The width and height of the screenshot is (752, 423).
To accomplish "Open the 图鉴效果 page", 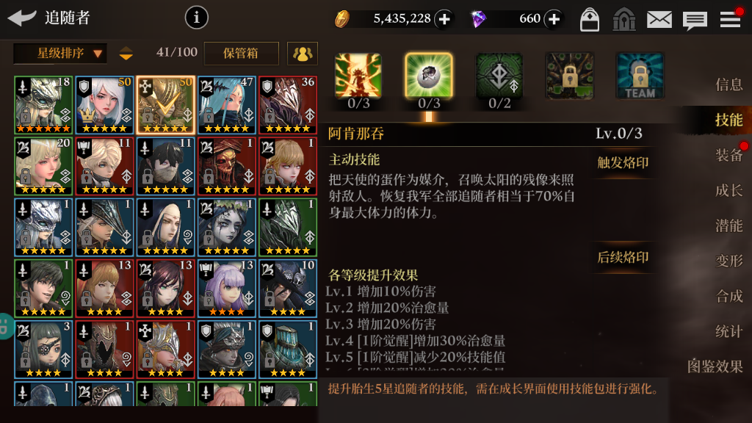I will pyautogui.click(x=715, y=366).
